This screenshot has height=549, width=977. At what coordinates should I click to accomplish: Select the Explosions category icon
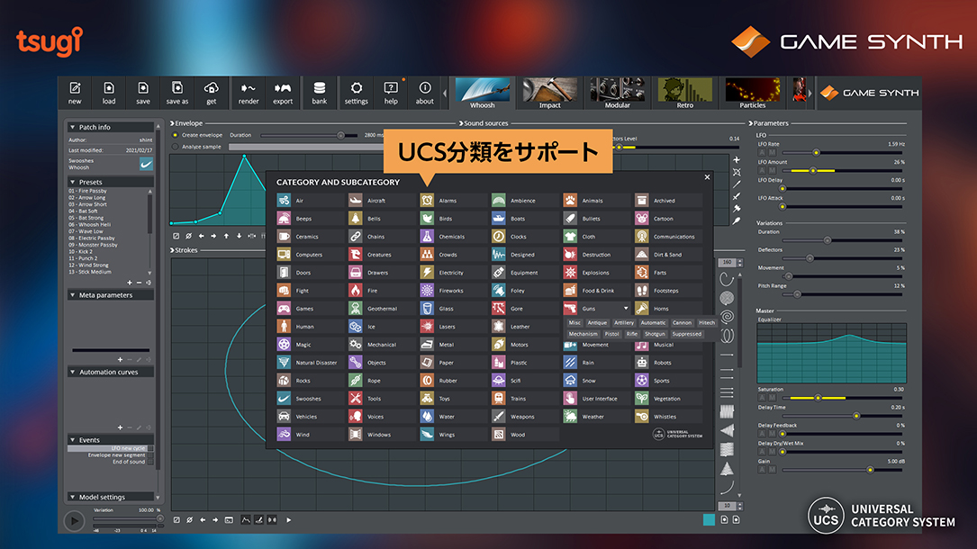(570, 273)
